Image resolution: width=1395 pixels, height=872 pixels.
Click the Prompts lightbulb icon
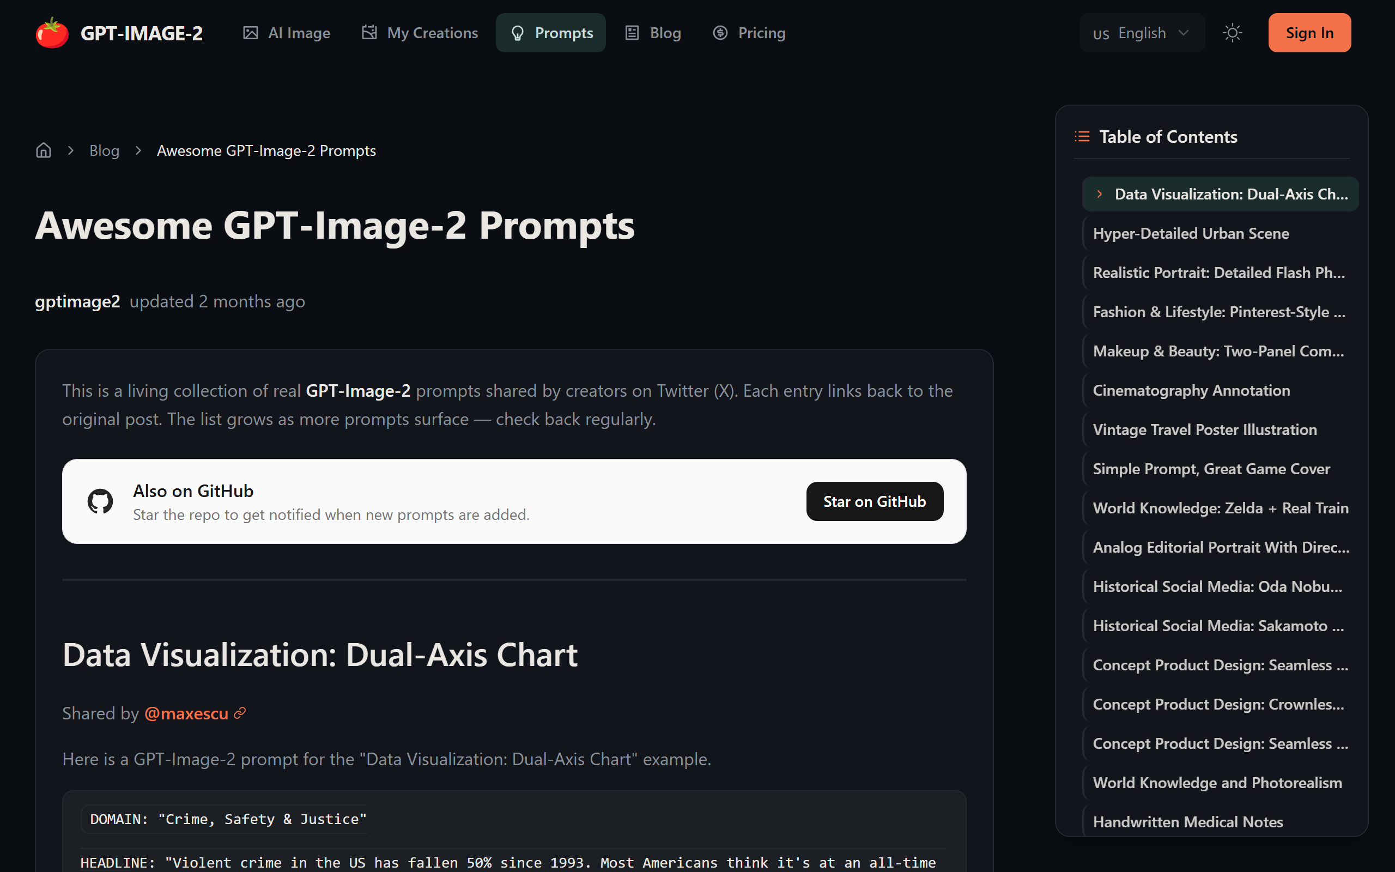point(517,33)
